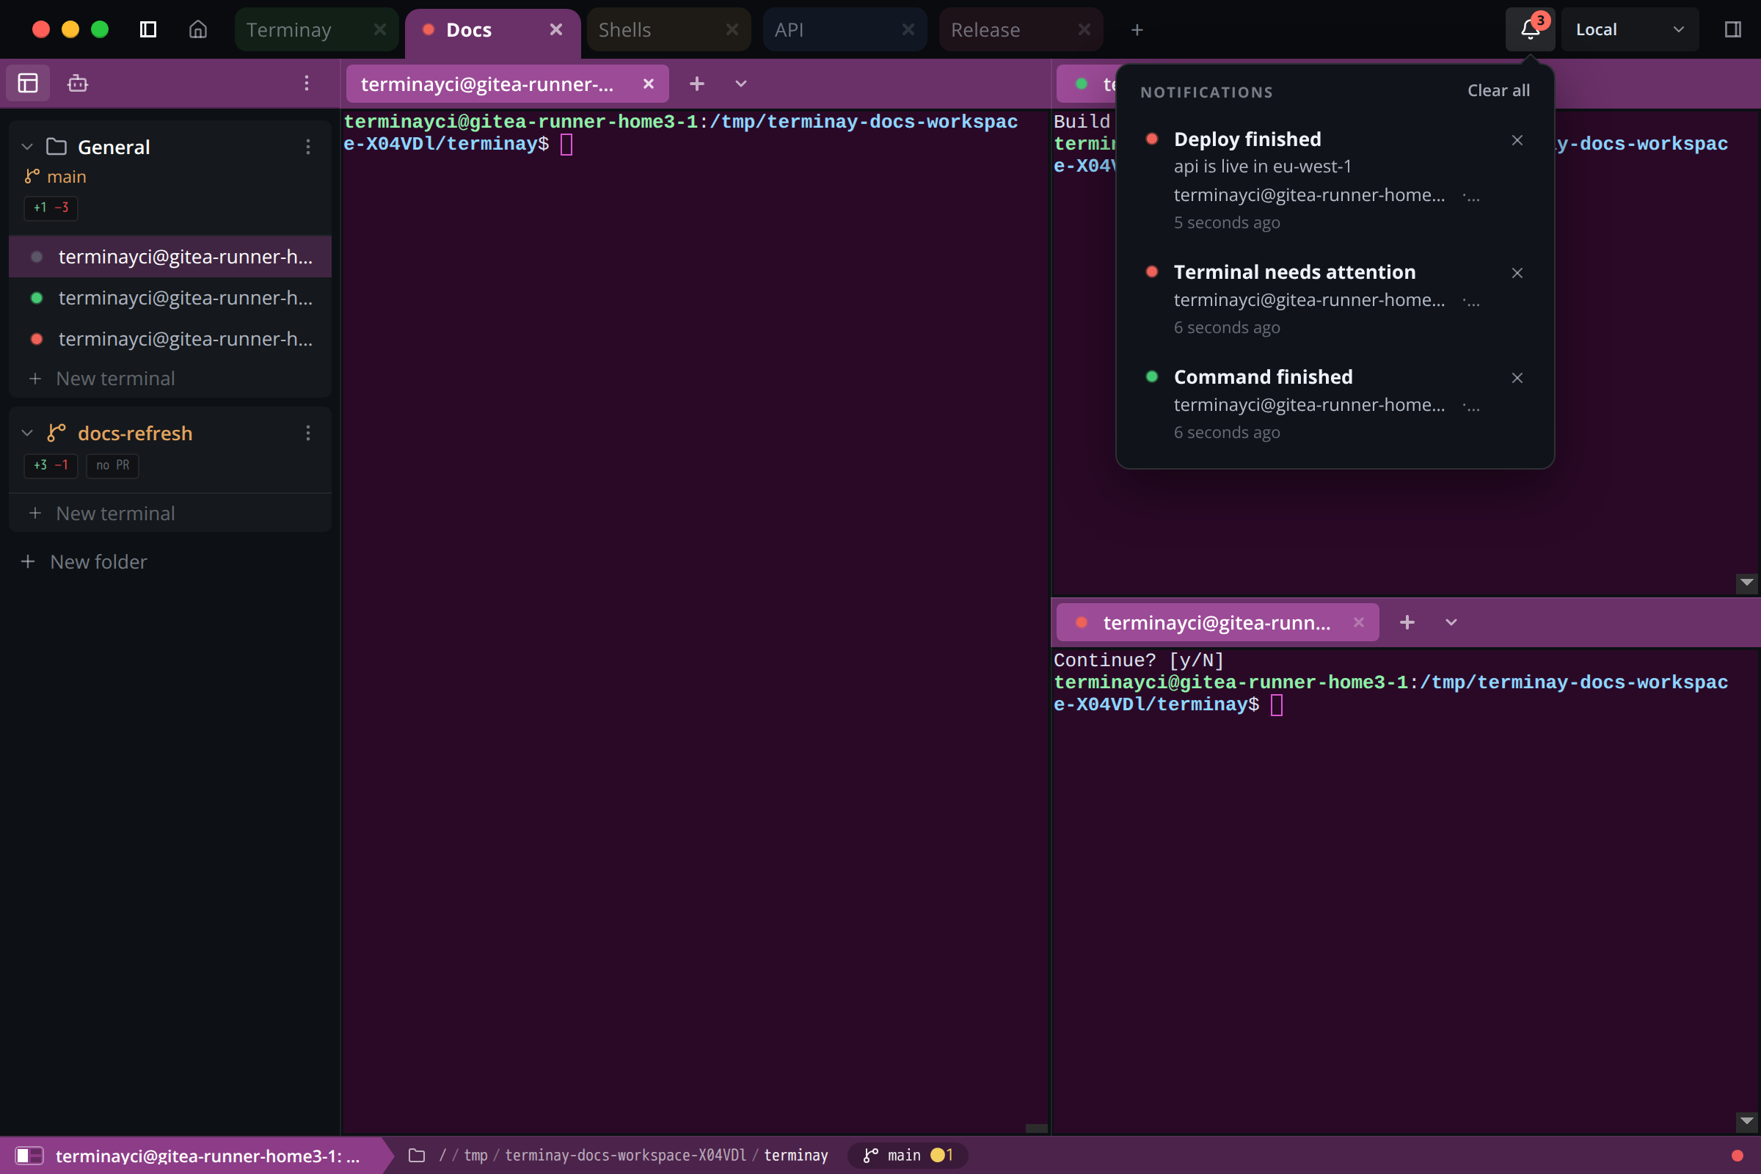Collapse the General folder
Image resolution: width=1761 pixels, height=1174 pixels.
[27, 147]
